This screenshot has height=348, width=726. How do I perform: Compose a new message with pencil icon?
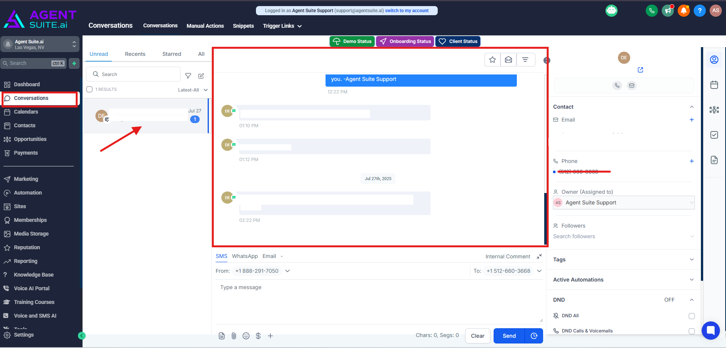tap(201, 76)
